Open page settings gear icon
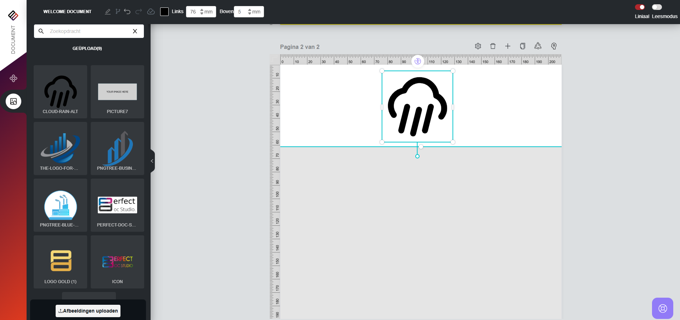Viewport: 680px width, 320px height. [478, 46]
